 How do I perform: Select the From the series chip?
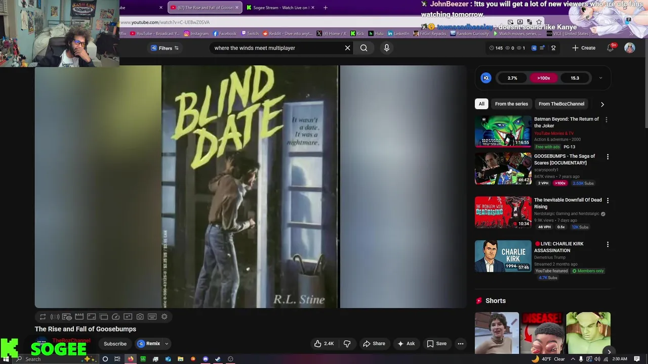pyautogui.click(x=511, y=104)
